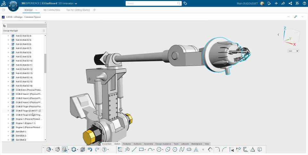This screenshot has width=308, height=155.
Task: Select the Polygon hexagon tool
Action: point(175,150)
